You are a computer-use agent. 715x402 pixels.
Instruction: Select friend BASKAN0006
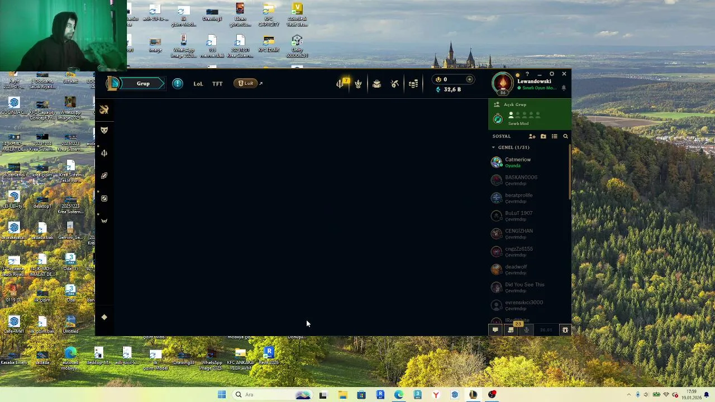pyautogui.click(x=528, y=180)
